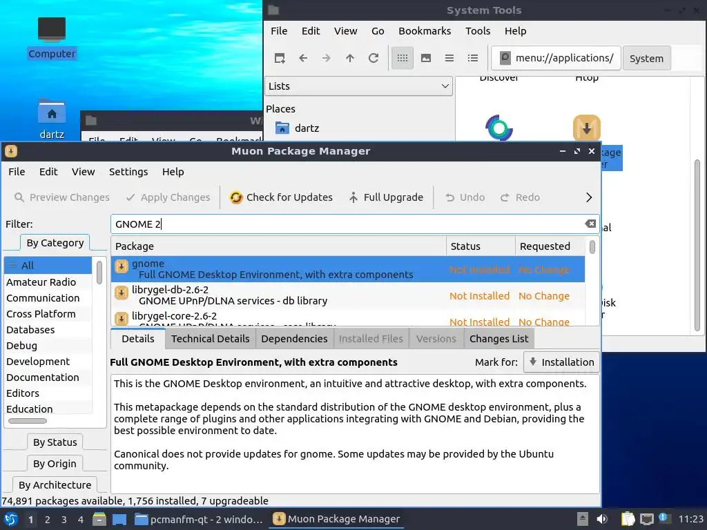
Task: Click volume icon in system tray
Action: coord(601,519)
